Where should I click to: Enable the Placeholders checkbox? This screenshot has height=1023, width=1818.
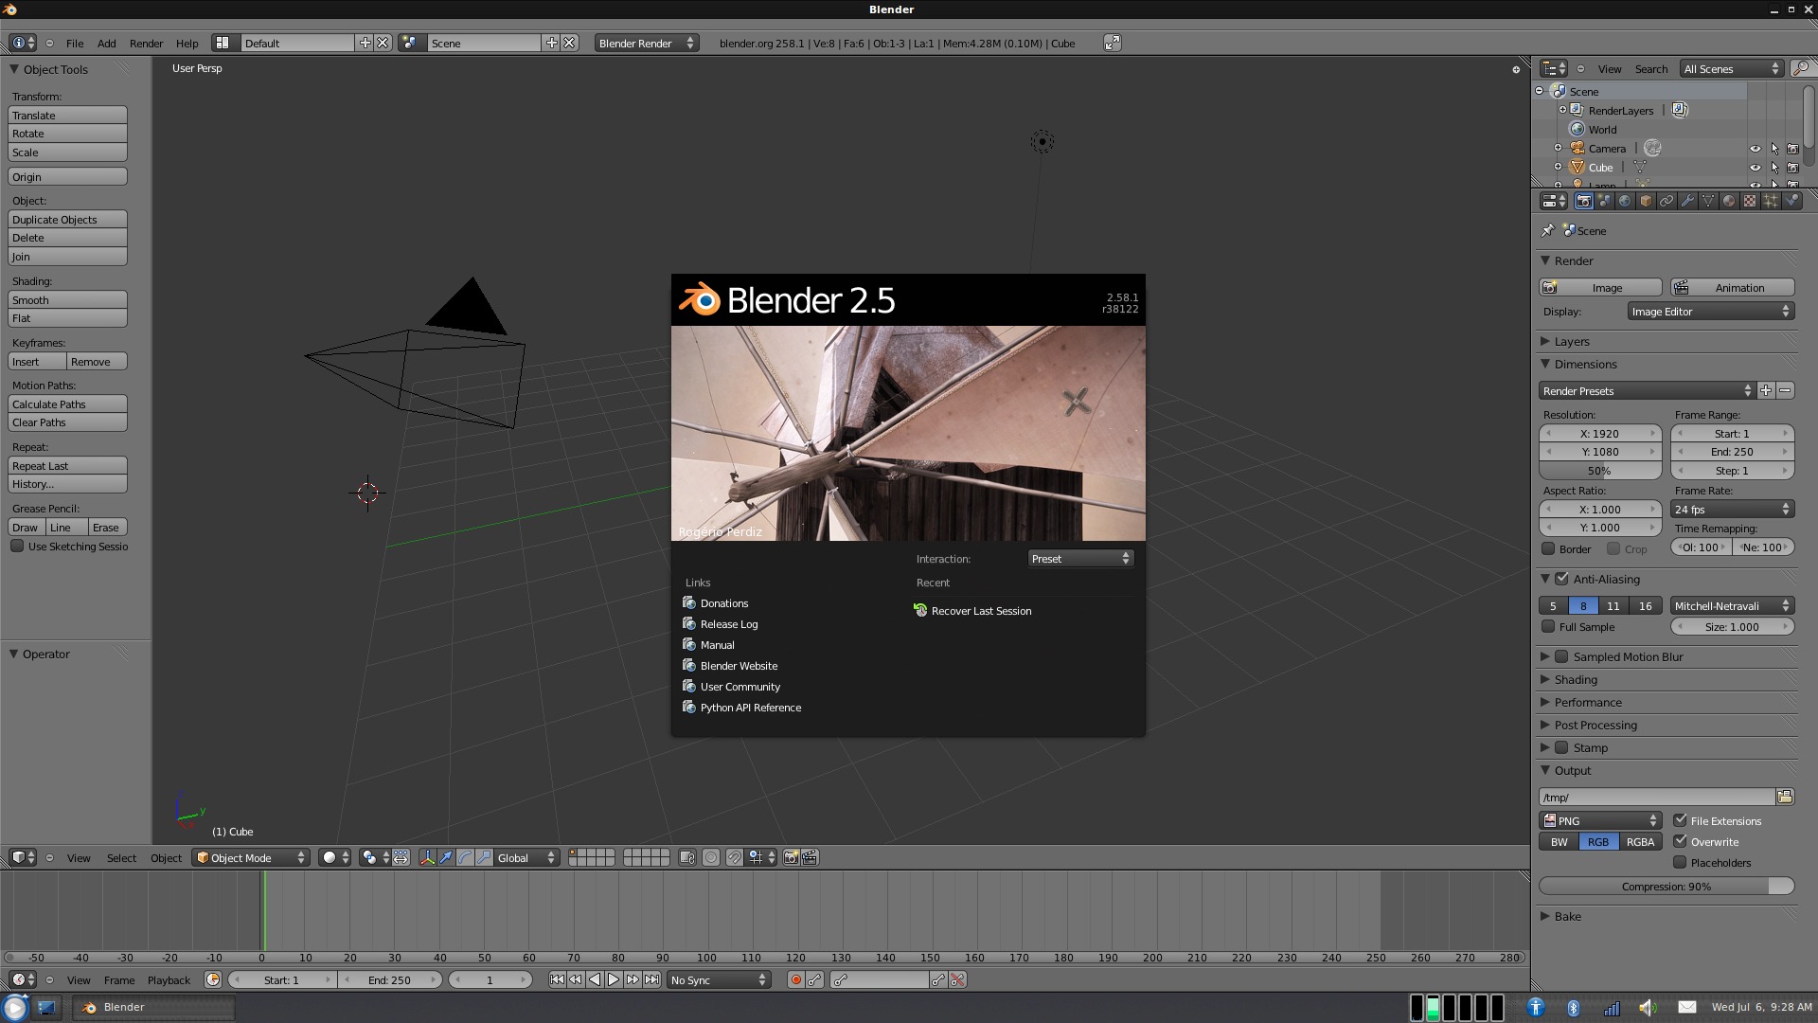click(1680, 863)
